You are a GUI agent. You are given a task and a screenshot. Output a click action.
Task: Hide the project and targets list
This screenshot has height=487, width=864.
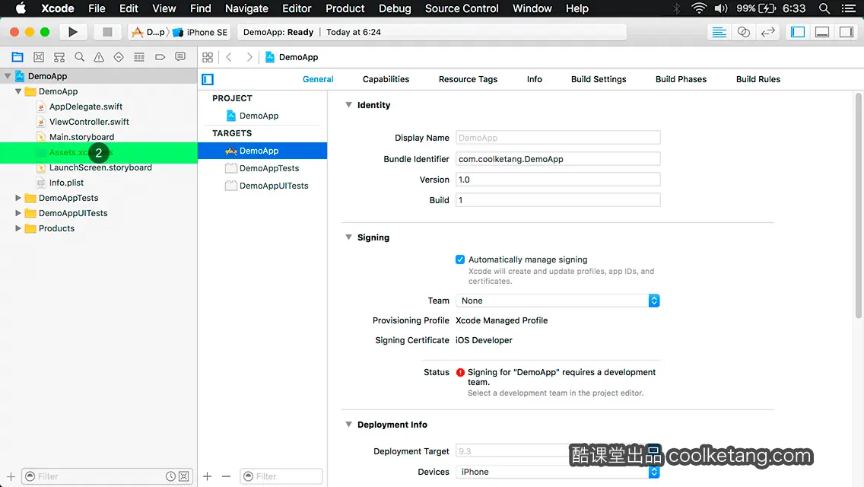point(208,79)
